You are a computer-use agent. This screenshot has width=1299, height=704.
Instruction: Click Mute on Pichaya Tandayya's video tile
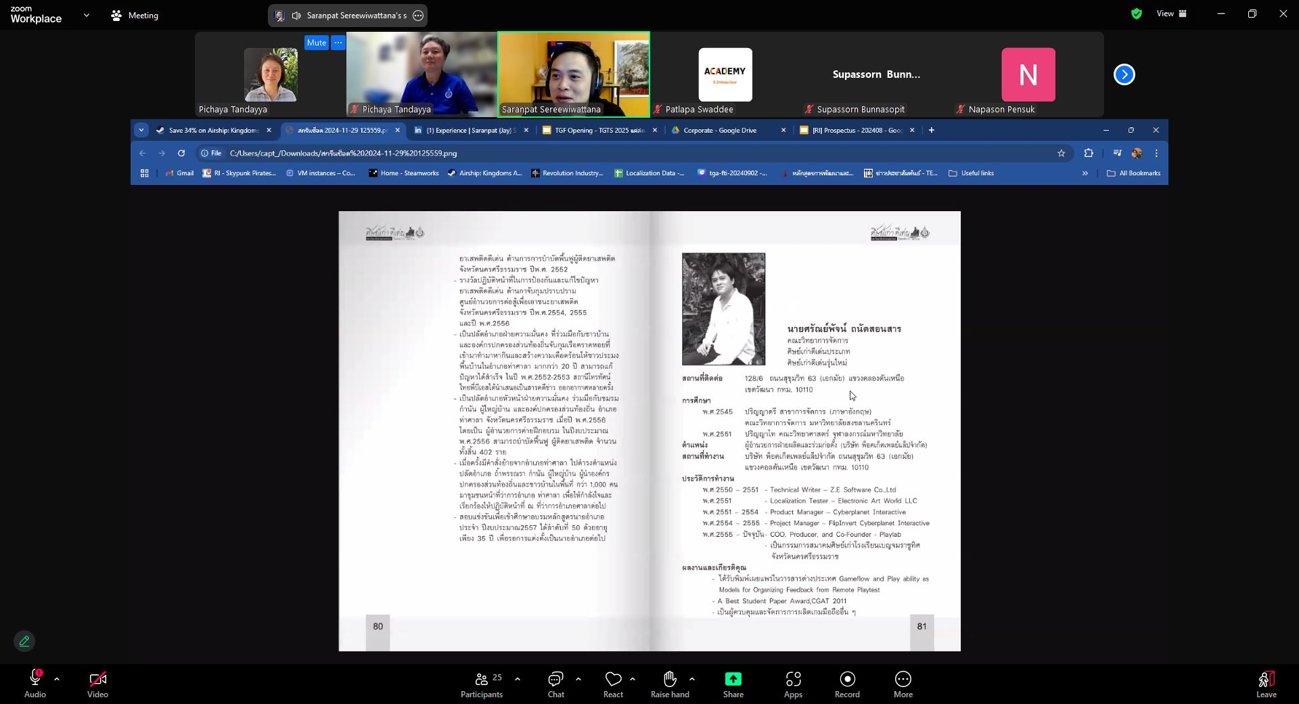pyautogui.click(x=316, y=43)
